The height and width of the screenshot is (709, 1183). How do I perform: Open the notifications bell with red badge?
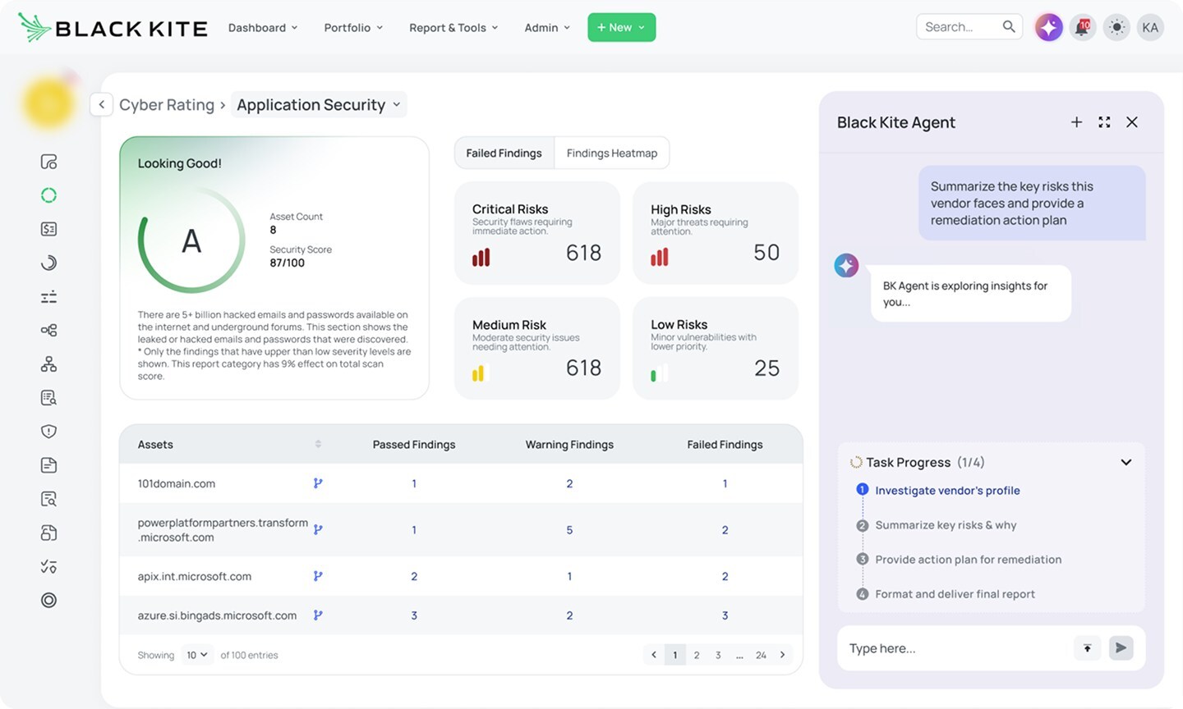1083,27
